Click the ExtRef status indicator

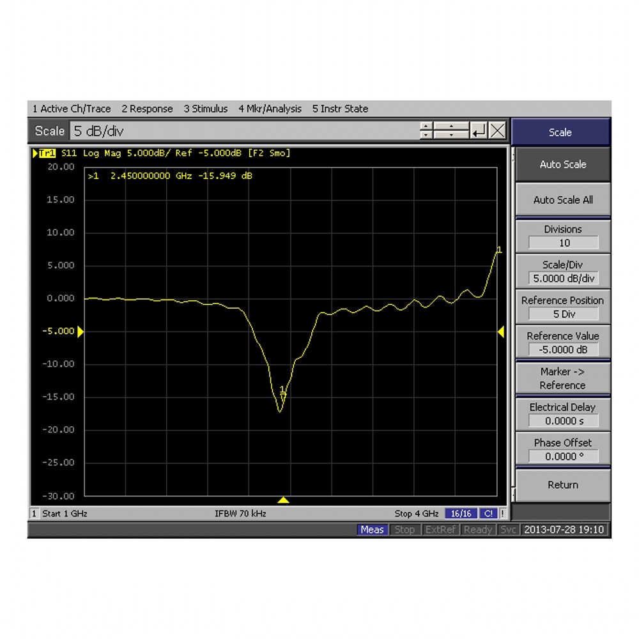pyautogui.click(x=441, y=530)
